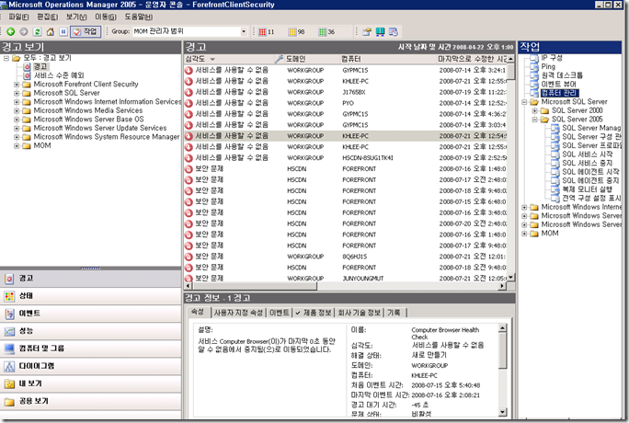Expand Microsoft SQL Server folder in left tree

point(17,93)
